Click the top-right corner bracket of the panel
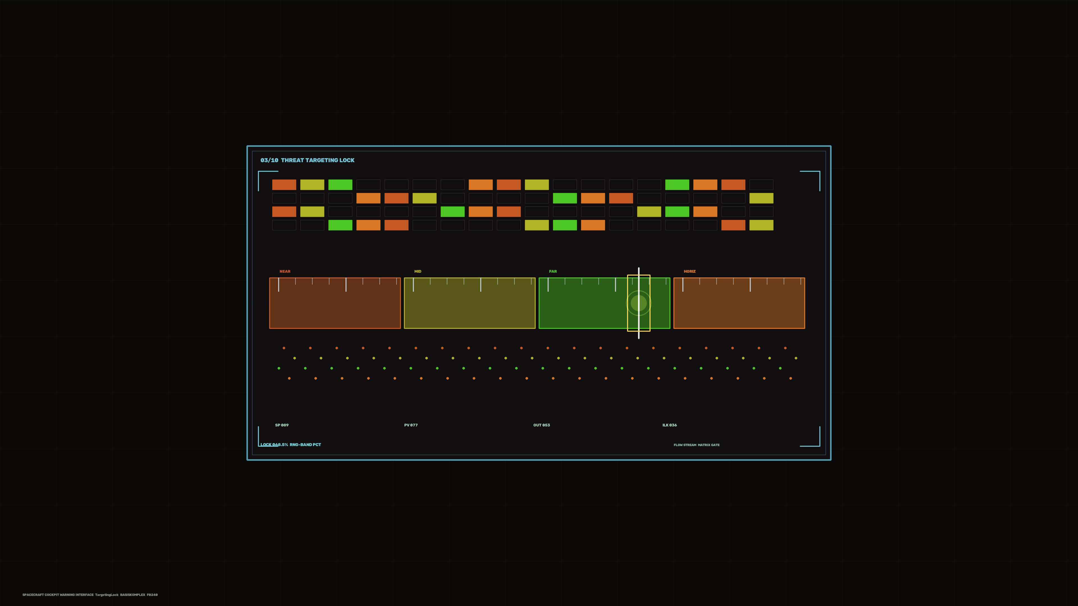Viewport: 1078px width, 606px height. [810, 181]
